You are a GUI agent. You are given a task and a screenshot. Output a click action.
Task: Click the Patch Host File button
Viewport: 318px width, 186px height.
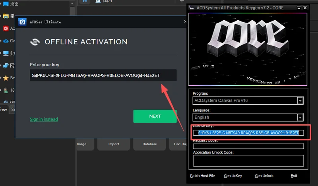pos(202,176)
